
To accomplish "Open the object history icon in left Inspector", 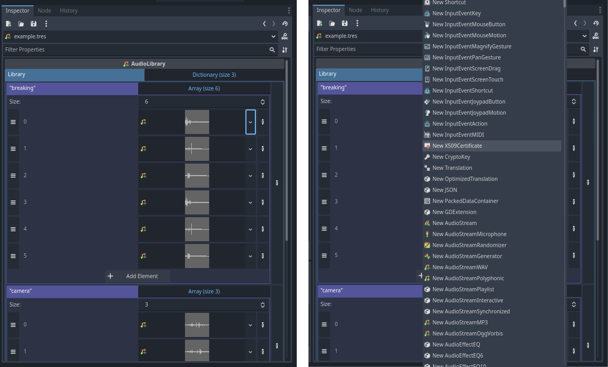I will coord(284,24).
